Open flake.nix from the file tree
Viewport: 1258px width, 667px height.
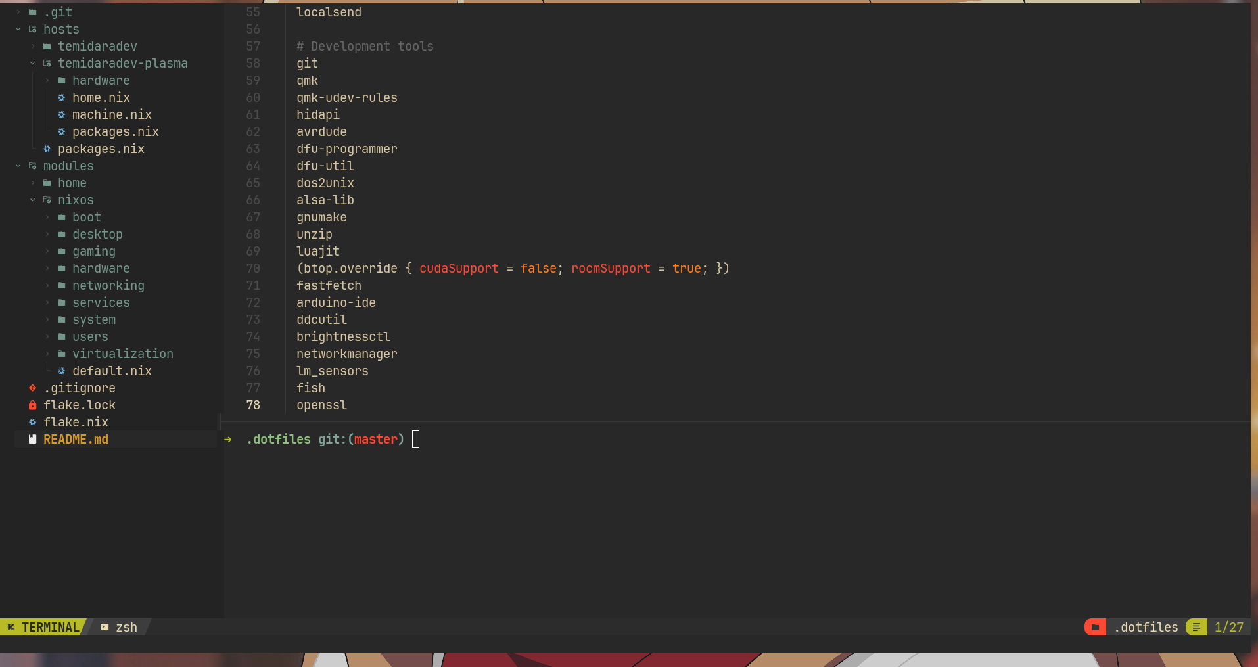(76, 423)
